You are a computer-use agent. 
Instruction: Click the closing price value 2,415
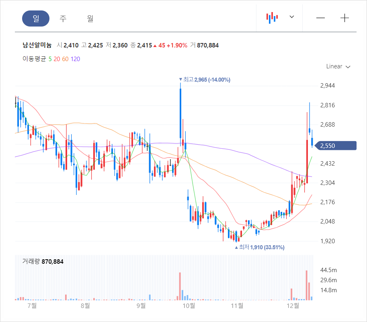tap(144, 45)
